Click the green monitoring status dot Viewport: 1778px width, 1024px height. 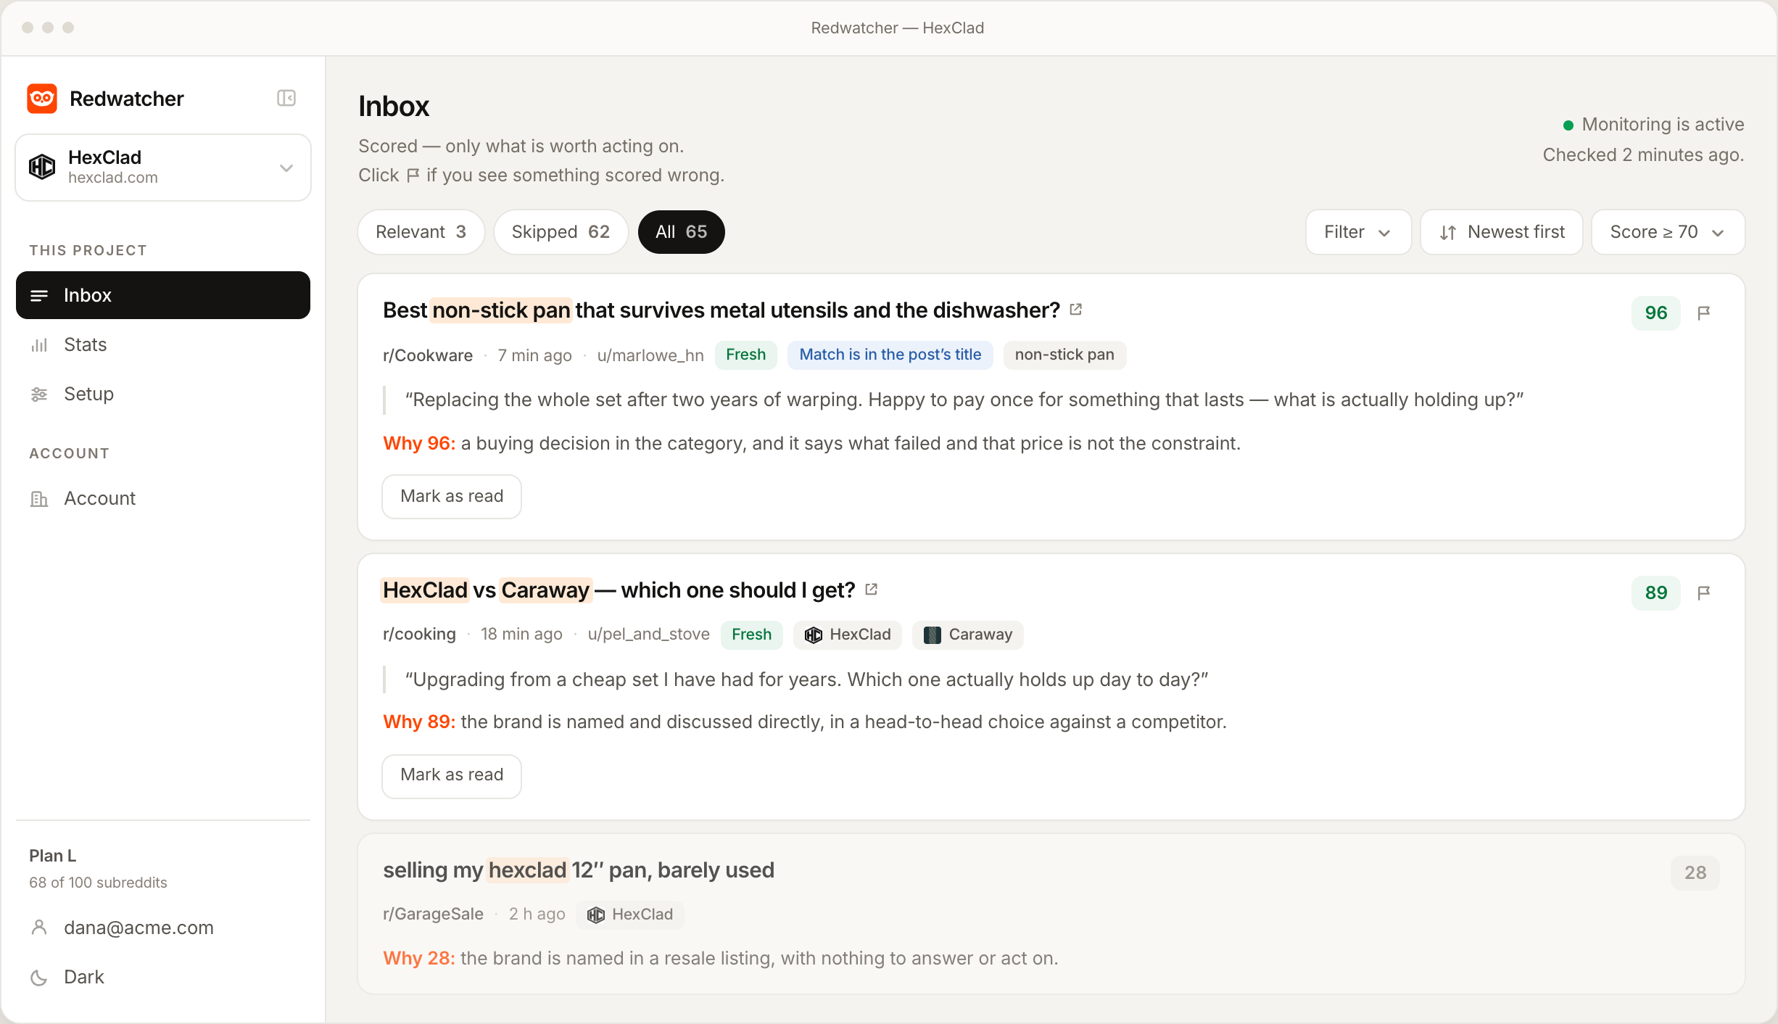(x=1568, y=125)
